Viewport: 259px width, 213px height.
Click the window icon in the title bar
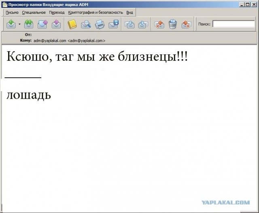5,4
